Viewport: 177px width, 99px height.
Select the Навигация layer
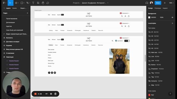(10, 57)
